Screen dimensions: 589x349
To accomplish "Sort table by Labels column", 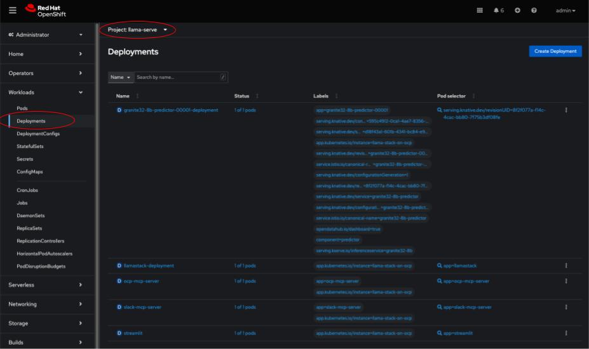I will click(x=325, y=96).
